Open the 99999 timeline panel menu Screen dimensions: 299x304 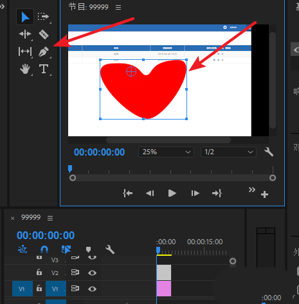(x=50, y=218)
